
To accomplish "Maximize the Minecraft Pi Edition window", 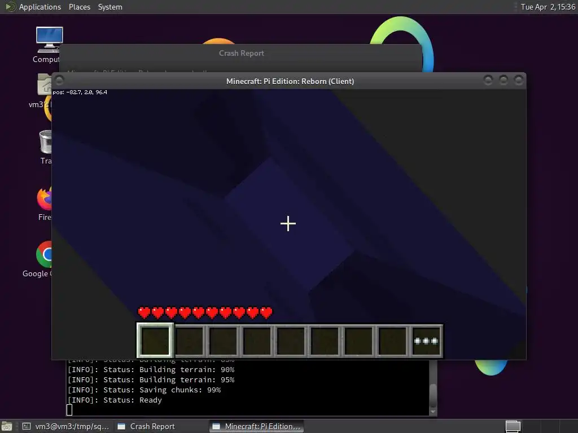I will point(503,80).
